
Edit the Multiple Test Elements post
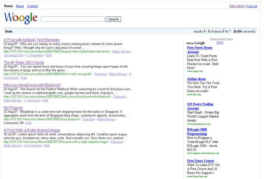click(49, 55)
